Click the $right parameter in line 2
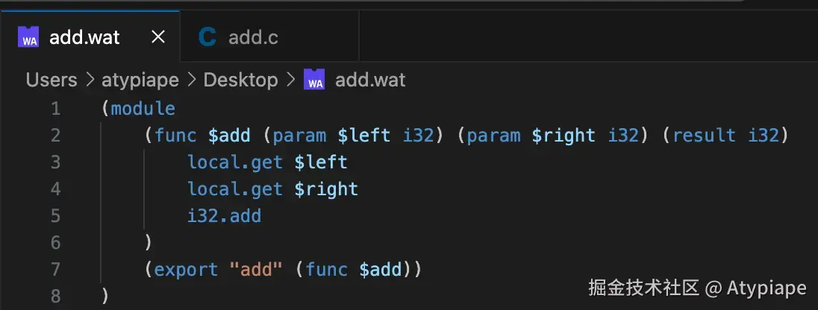 tap(563, 136)
